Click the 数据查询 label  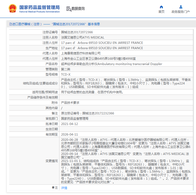78,9
